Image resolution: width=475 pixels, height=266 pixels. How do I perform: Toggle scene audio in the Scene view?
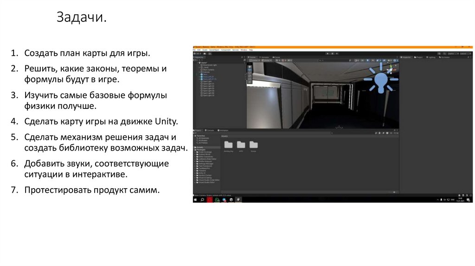372,61
